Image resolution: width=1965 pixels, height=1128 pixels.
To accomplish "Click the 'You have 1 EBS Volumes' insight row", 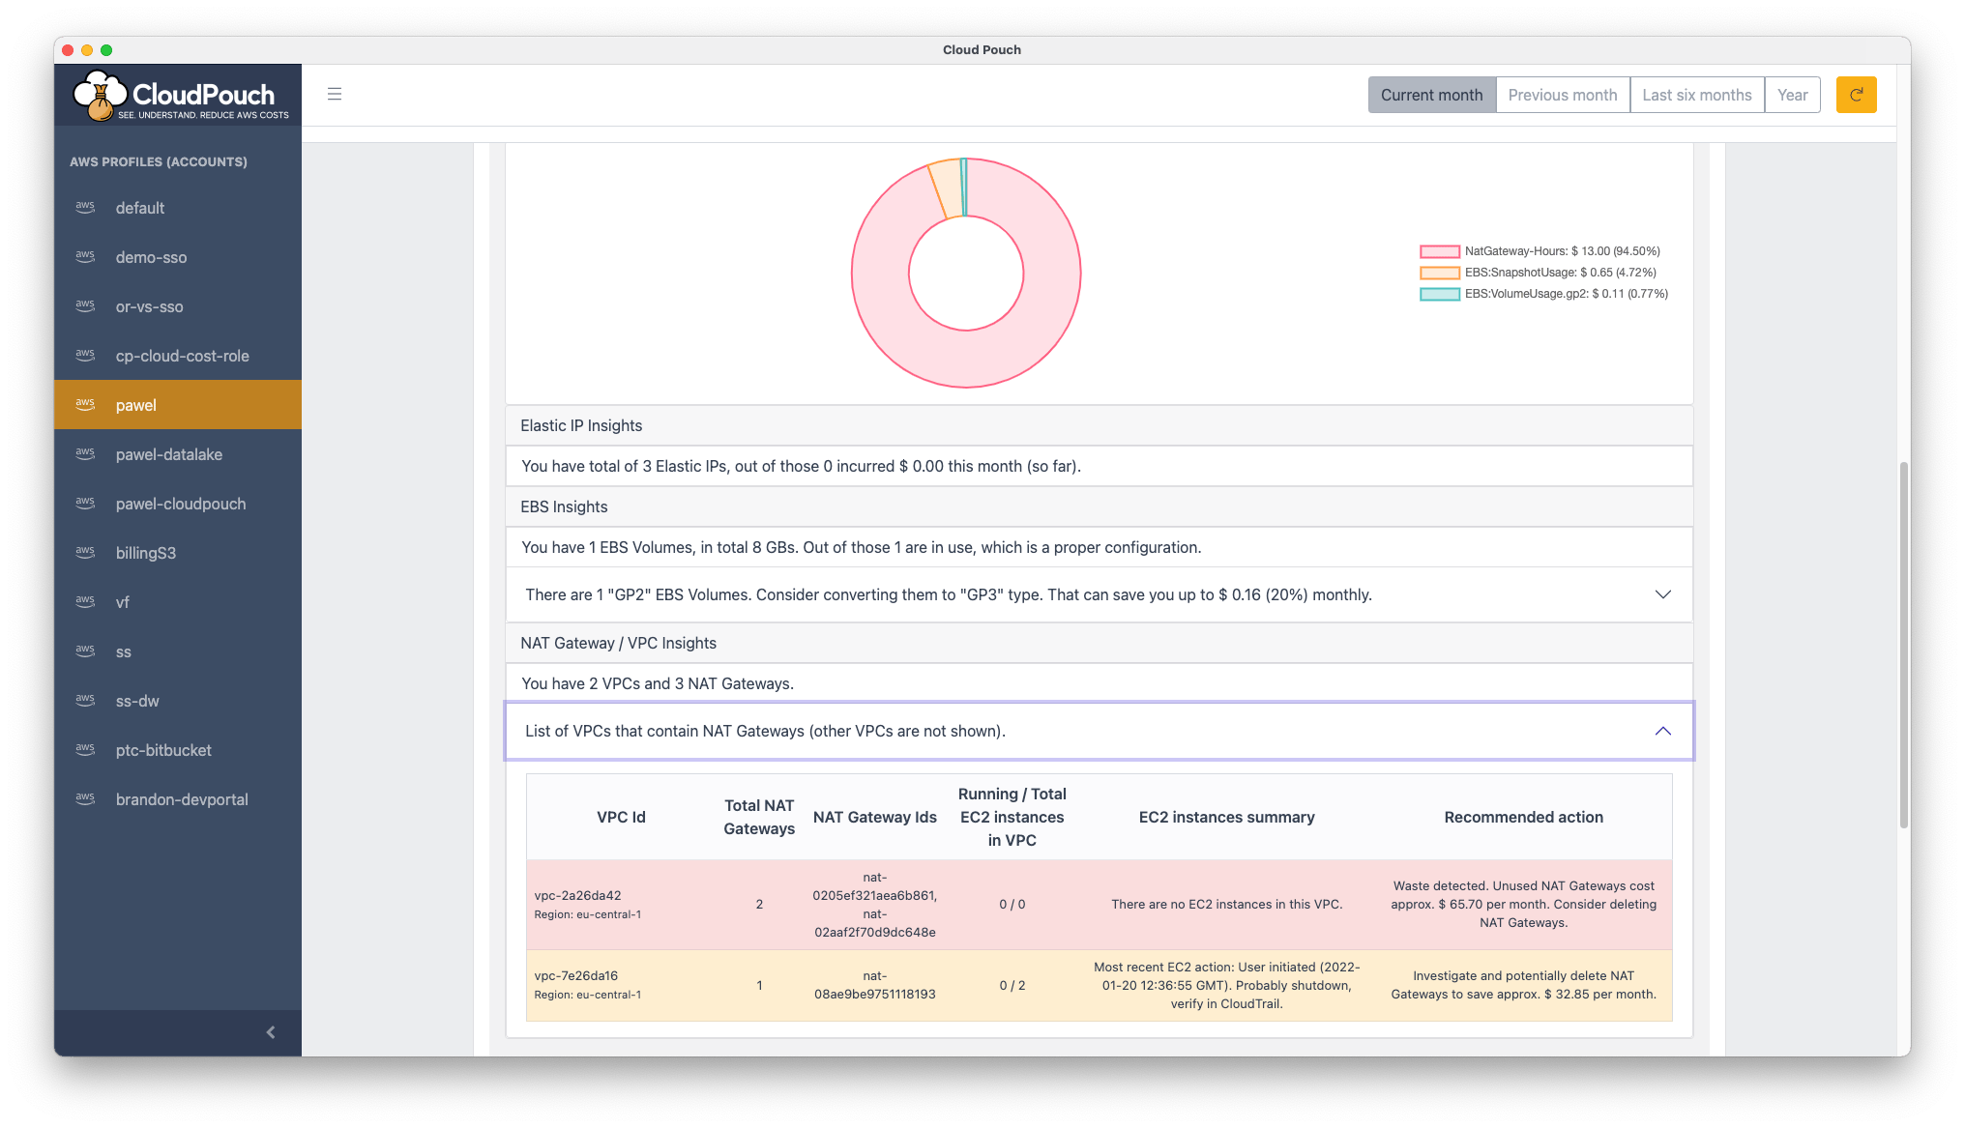I will pos(1099,547).
